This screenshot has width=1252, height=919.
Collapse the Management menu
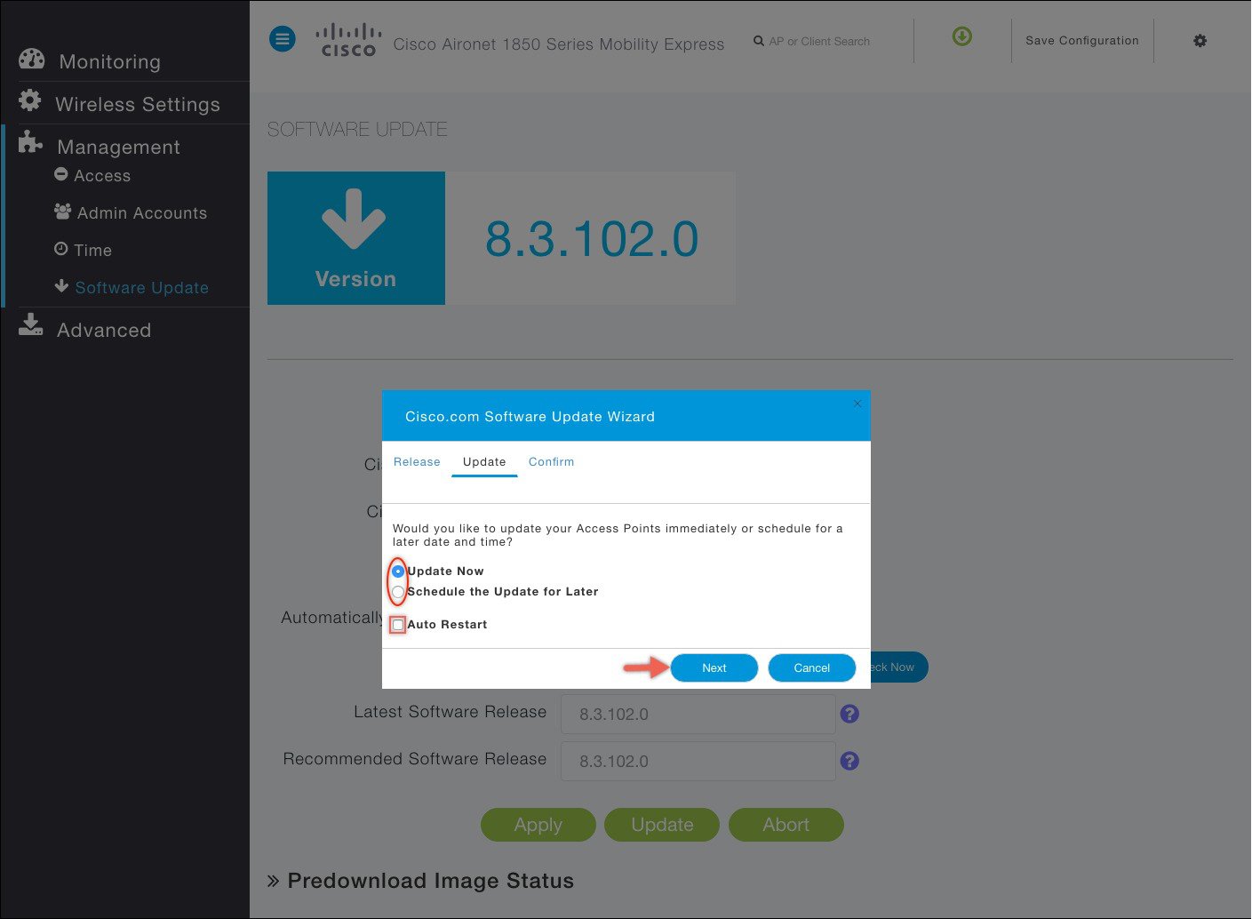point(119,147)
